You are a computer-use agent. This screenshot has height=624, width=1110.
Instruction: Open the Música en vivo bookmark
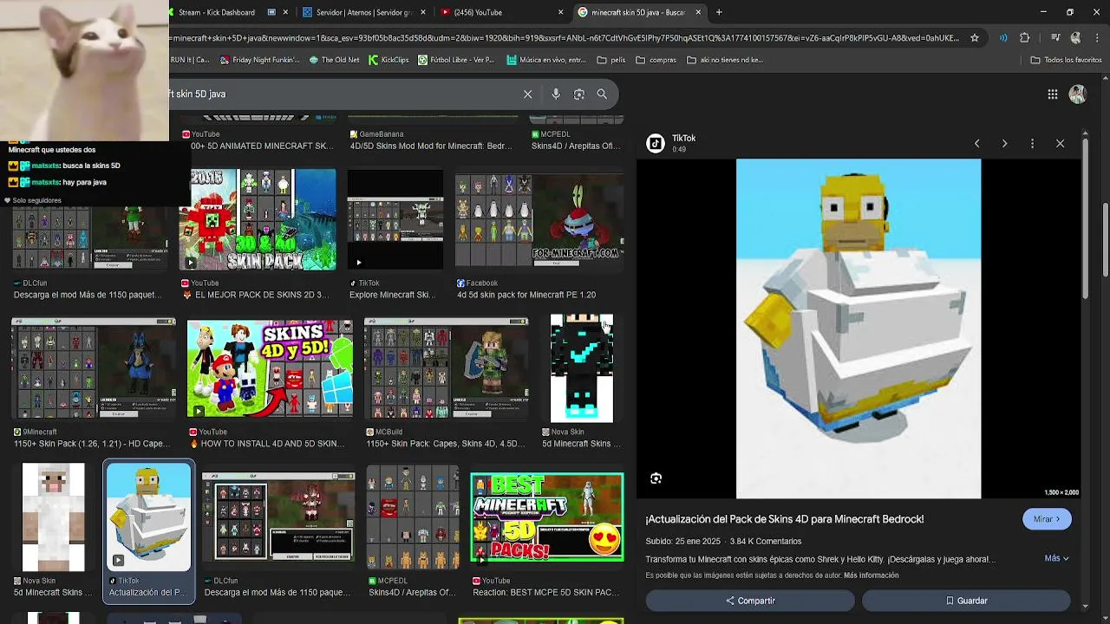[547, 60]
